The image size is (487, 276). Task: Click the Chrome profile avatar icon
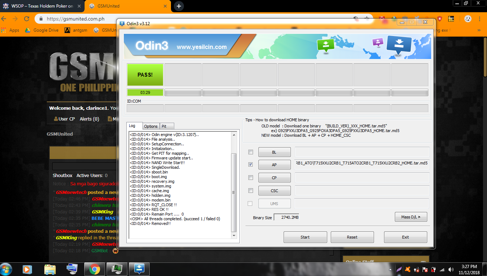[x=468, y=19]
